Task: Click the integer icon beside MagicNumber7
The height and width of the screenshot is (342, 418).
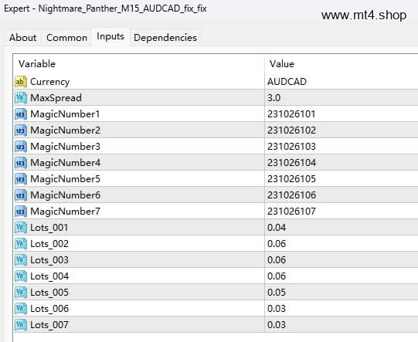Action: click(x=21, y=212)
